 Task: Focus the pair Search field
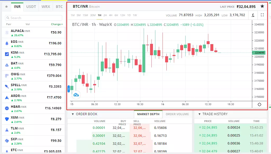pyautogui.click(x=34, y=18)
